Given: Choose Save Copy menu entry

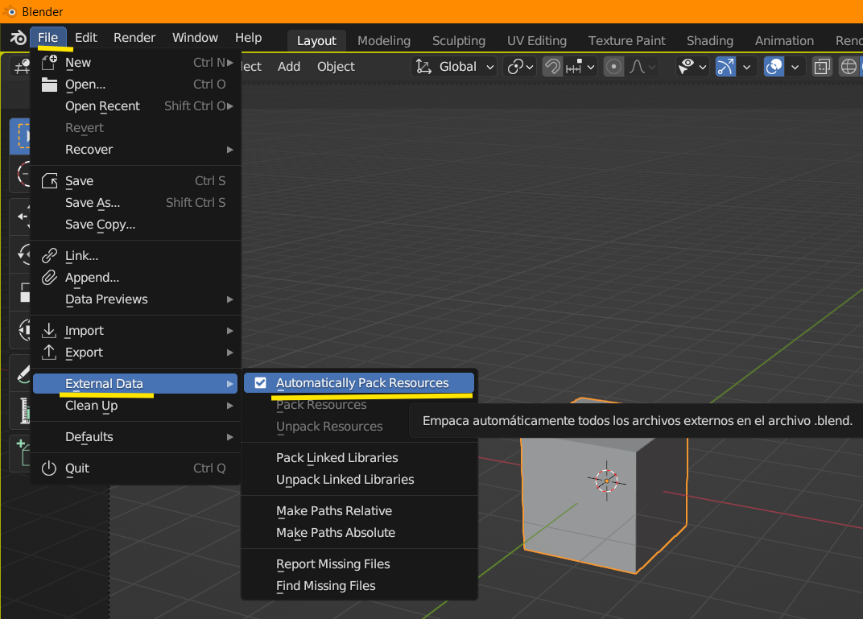Looking at the screenshot, I should point(138,224).
